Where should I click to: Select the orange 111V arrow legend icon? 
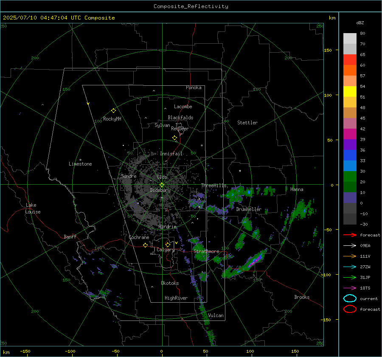click(350, 256)
